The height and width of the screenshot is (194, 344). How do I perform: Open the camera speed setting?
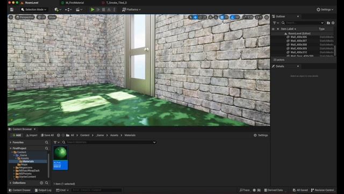click(259, 17)
